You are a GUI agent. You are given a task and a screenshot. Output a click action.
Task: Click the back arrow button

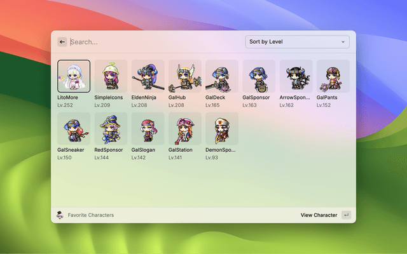[x=62, y=42]
